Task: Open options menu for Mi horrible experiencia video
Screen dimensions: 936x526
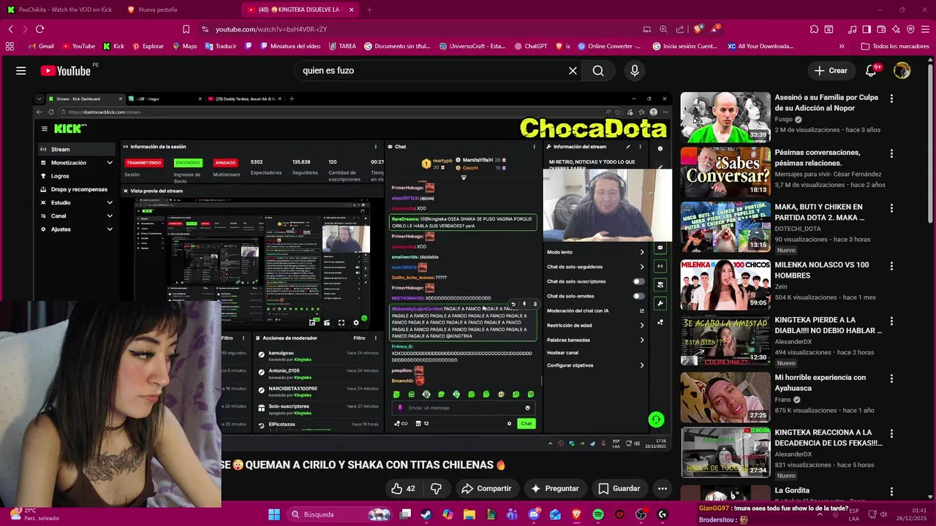Action: [891, 378]
